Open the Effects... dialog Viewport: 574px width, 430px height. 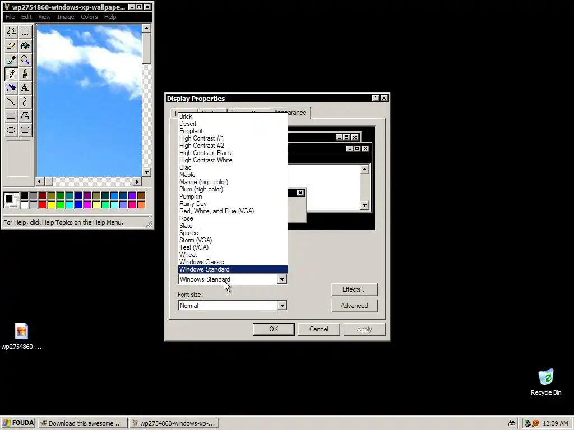[354, 289]
